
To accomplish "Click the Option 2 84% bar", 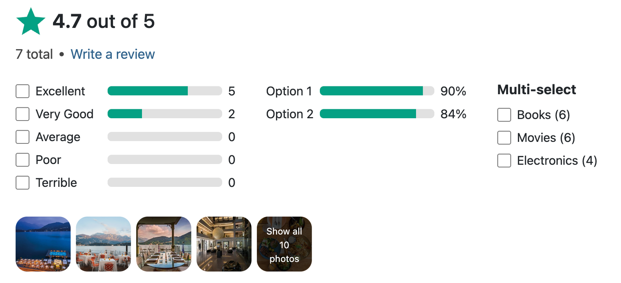I will pos(377,114).
